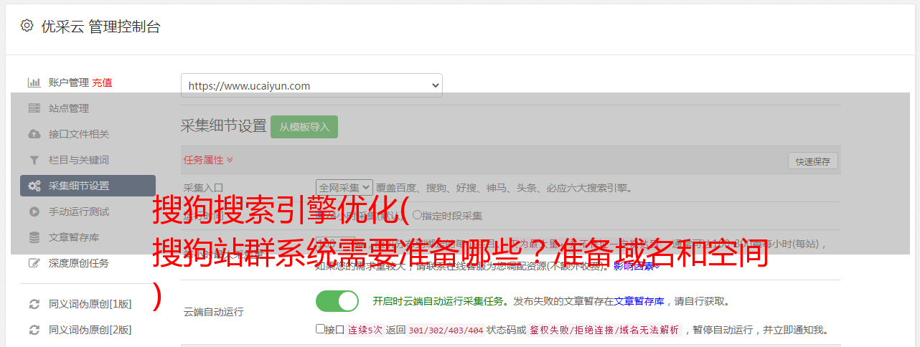
Task: Expand the 影响因素 link
Action: [x=636, y=265]
